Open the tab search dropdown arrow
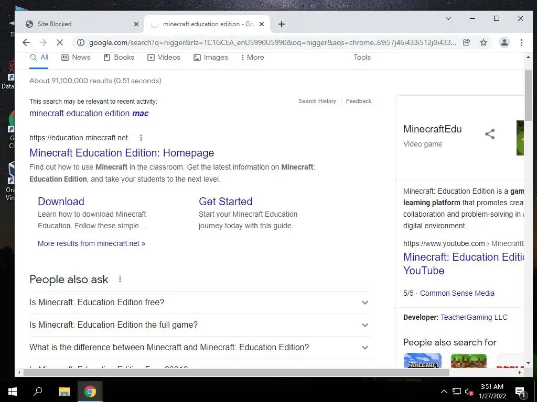 point(448,18)
